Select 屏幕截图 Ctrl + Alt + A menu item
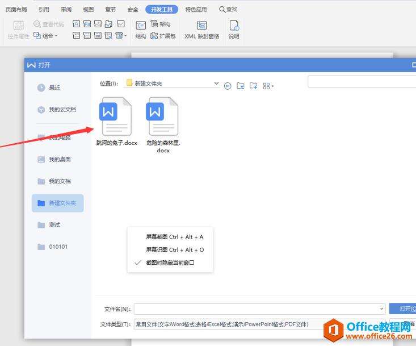The height and width of the screenshot is (346, 416). coord(174,237)
